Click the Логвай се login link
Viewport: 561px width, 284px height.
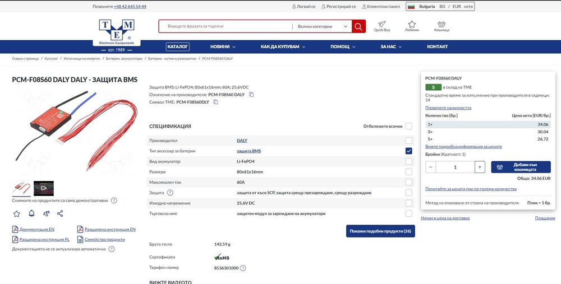(x=304, y=6)
